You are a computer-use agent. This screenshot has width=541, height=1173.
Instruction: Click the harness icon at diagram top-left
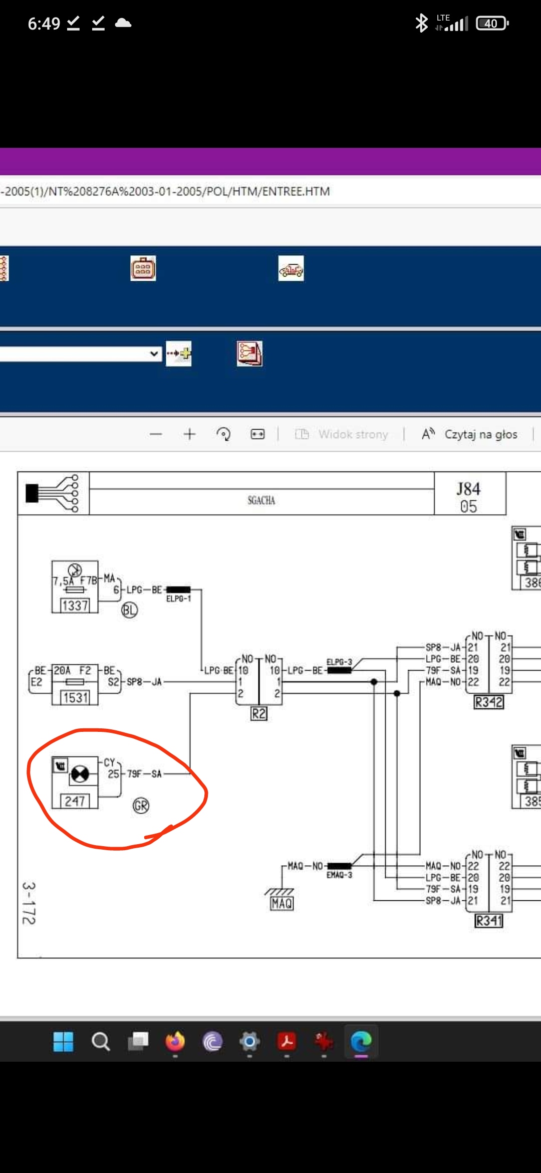coord(53,493)
